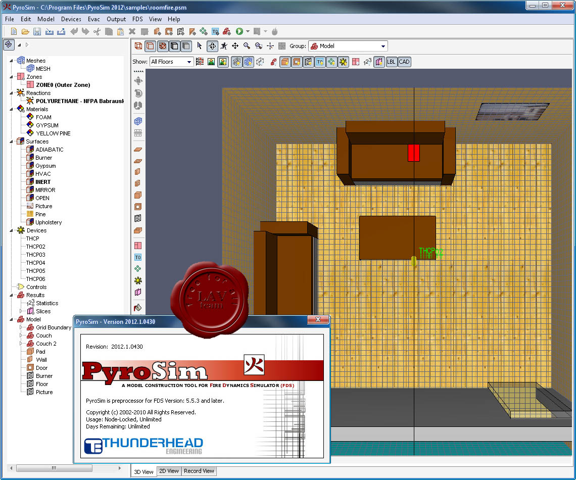Switch to the 2D View tab

169,471
